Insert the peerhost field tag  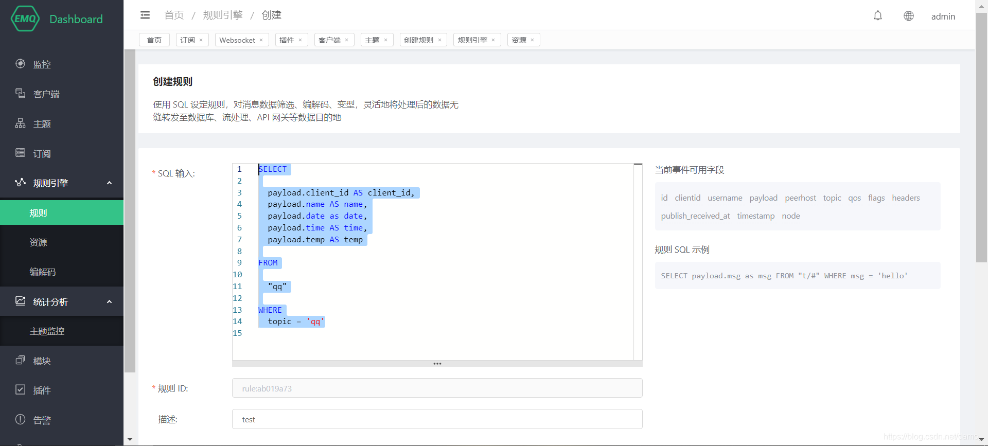pos(801,198)
